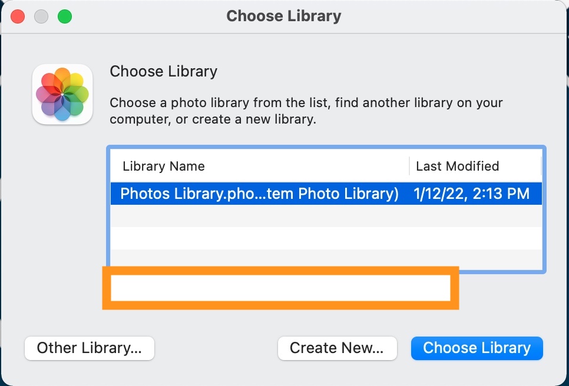Click the Photos app flower icon
Screen dimensions: 569x386
coord(62,94)
